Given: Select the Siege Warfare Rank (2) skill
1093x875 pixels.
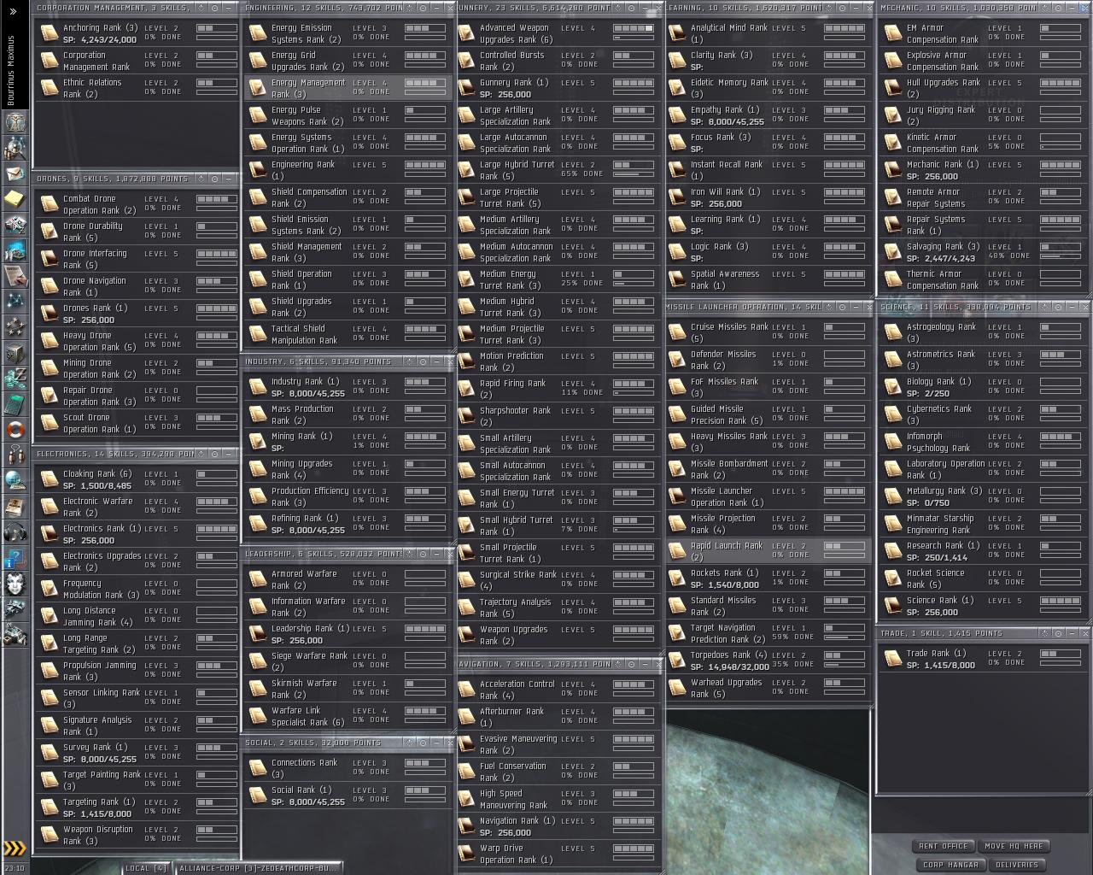Looking at the screenshot, I should point(348,661).
